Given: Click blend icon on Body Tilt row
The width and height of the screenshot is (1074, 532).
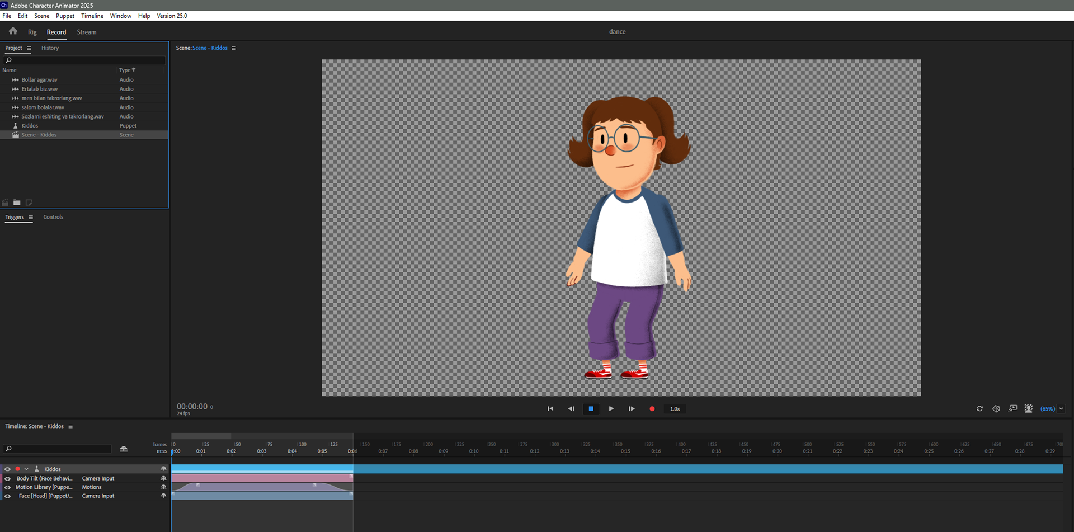Looking at the screenshot, I should point(163,478).
